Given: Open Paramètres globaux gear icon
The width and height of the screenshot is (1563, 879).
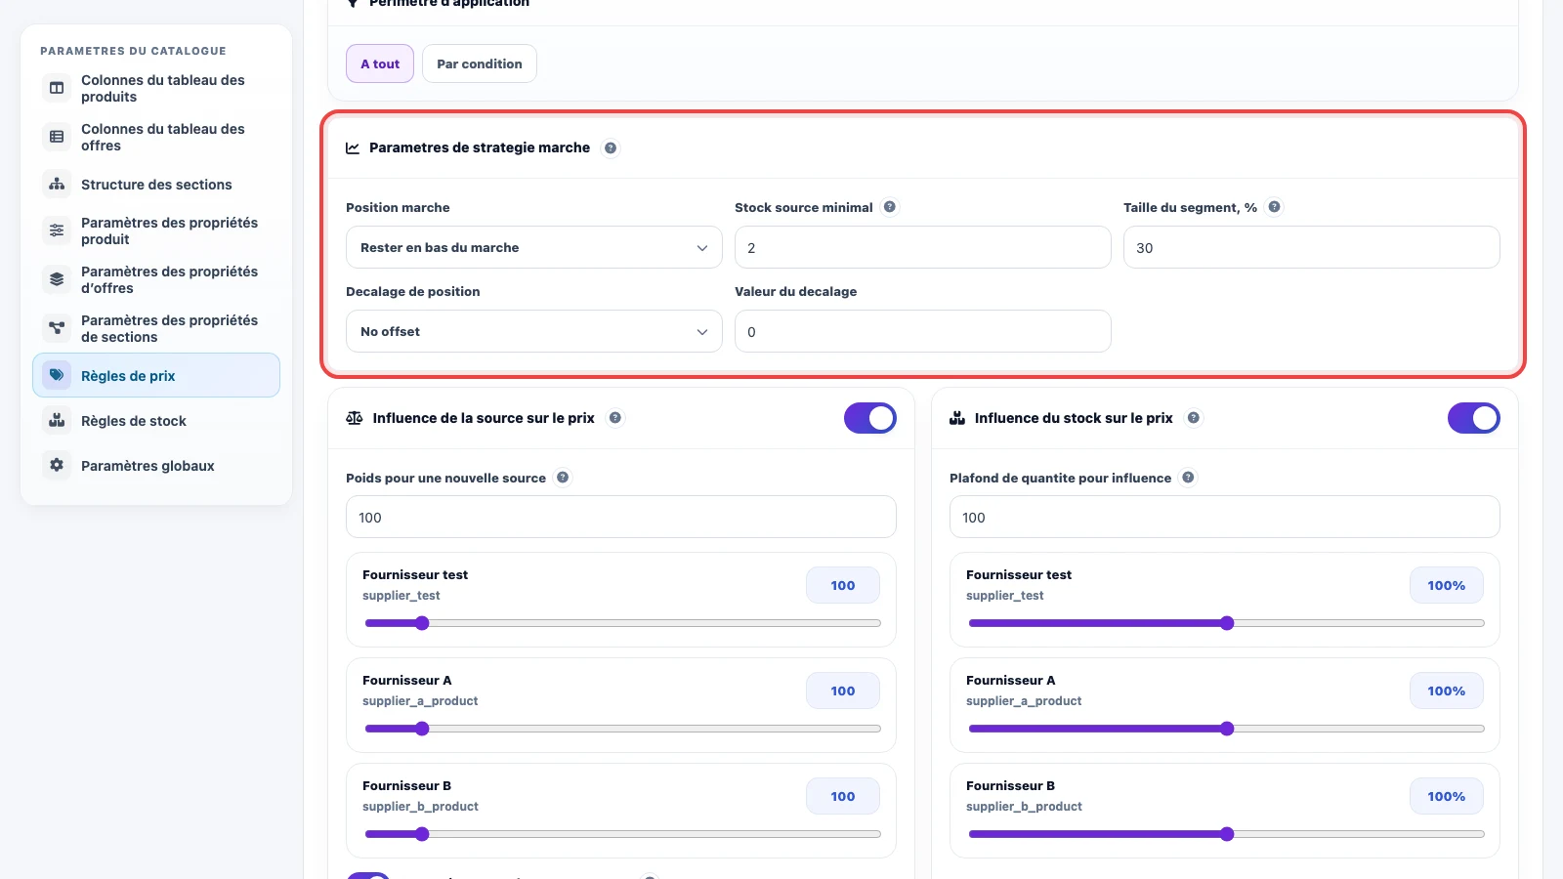Looking at the screenshot, I should pos(57,465).
